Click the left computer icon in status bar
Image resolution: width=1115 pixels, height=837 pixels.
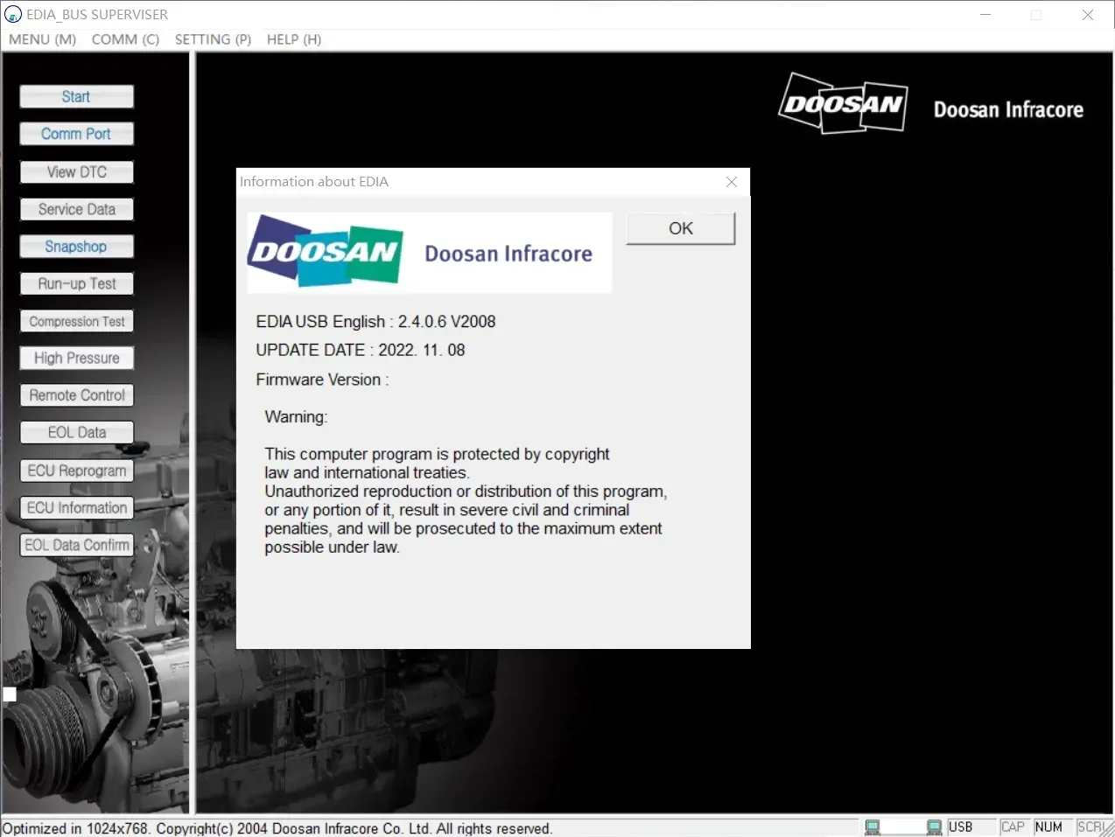pyautogui.click(x=873, y=827)
